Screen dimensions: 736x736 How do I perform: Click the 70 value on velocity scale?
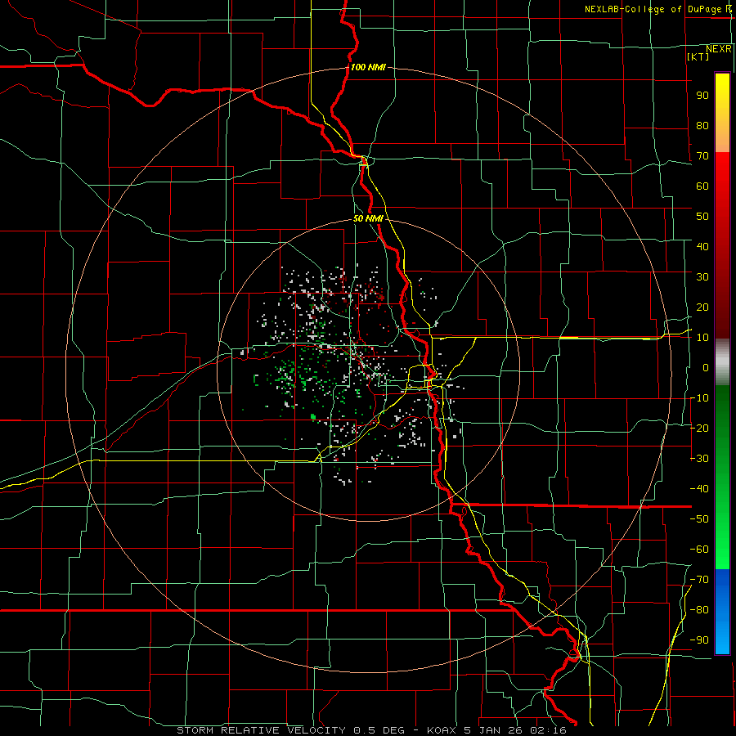pos(702,156)
